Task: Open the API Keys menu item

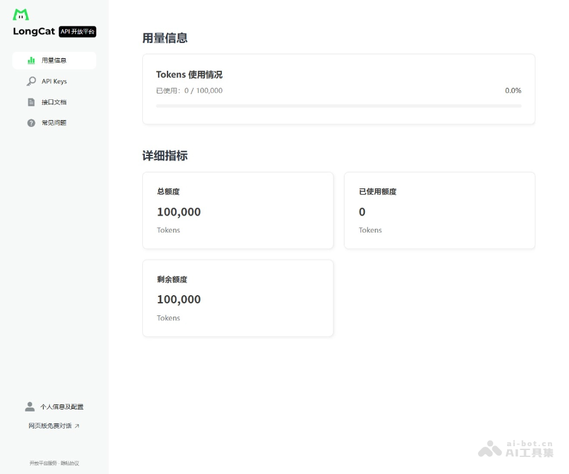Action: pyautogui.click(x=54, y=82)
